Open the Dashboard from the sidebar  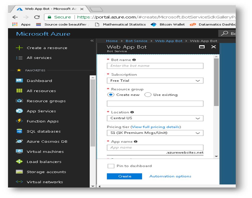click(39, 81)
